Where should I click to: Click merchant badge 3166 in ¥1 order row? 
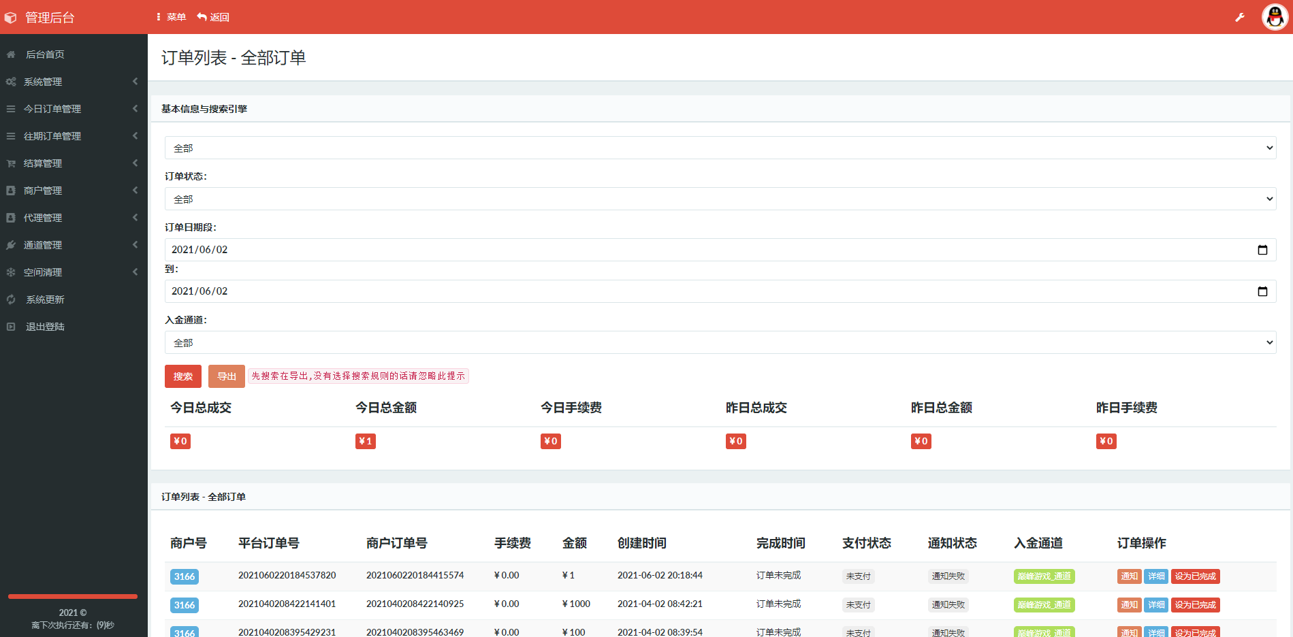tap(185, 576)
